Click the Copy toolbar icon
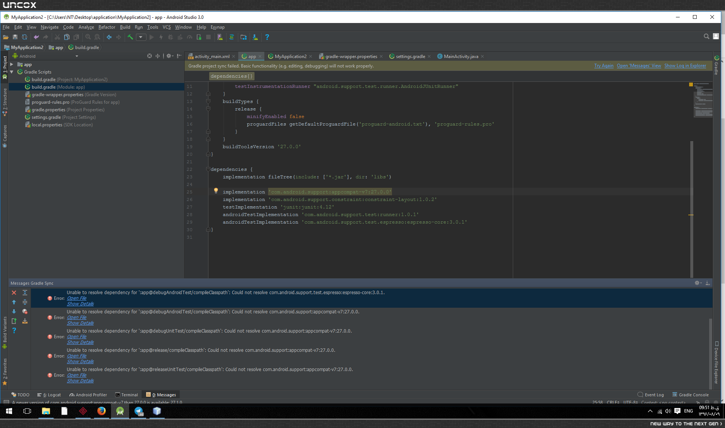Image resolution: width=725 pixels, height=428 pixels. 67,37
